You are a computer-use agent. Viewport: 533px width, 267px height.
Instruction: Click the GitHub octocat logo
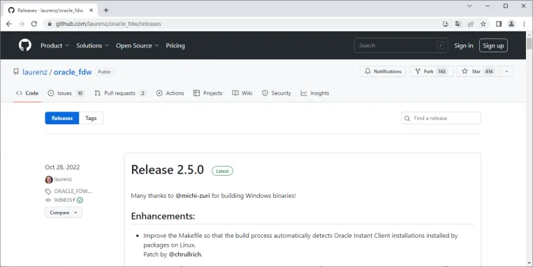coord(25,45)
